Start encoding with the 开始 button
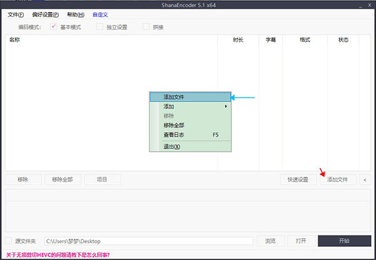Image resolution: width=376 pixels, height=260 pixels. 344,241
